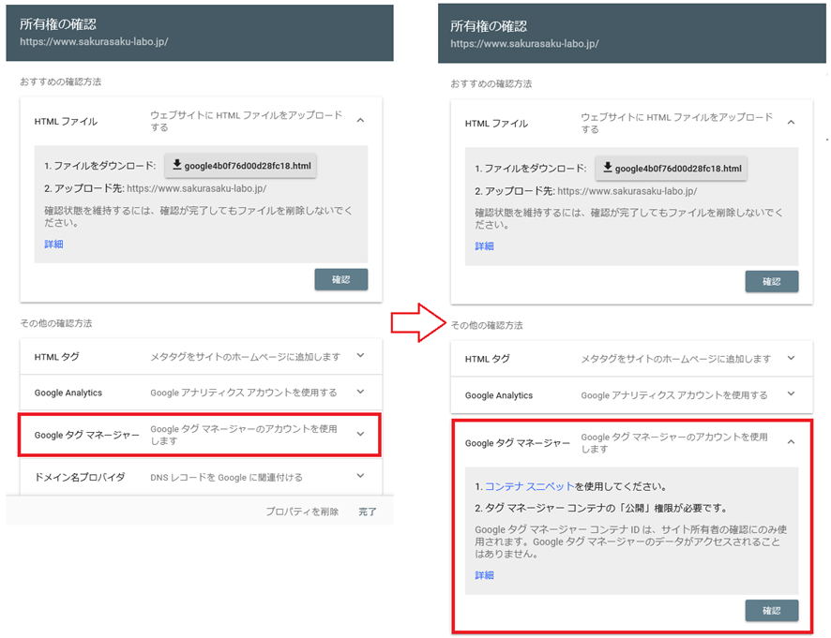The height and width of the screenshot is (638, 831).
Task: Click おすすめの確認方法 label in right panel
Action: tap(491, 83)
